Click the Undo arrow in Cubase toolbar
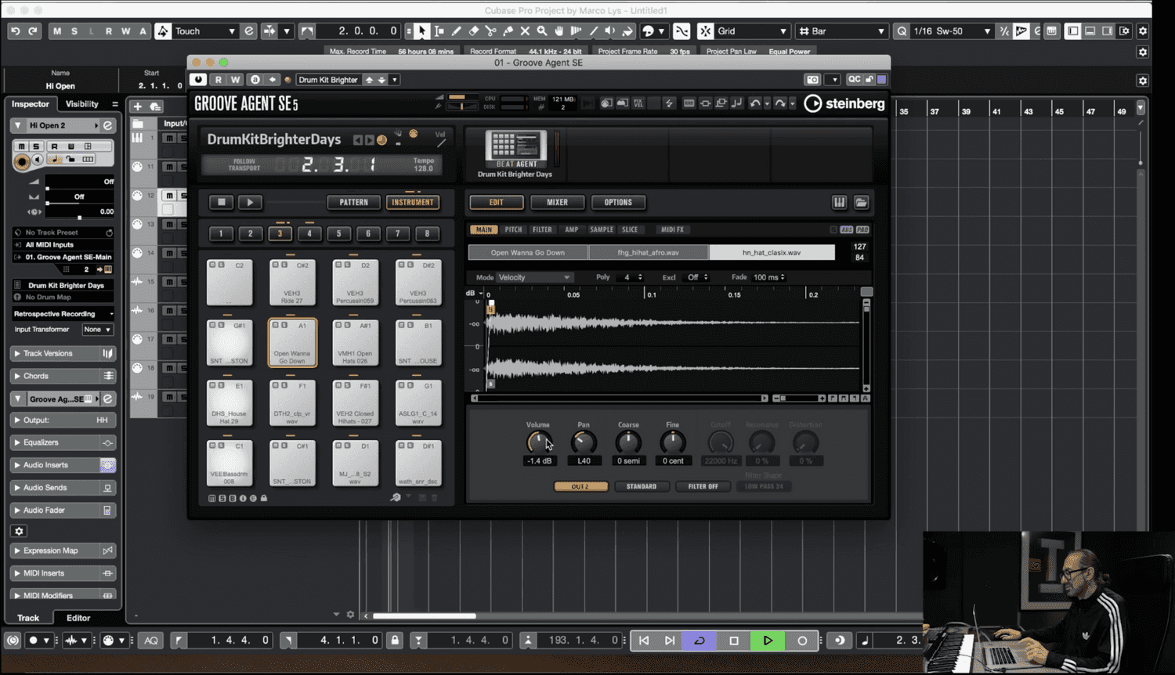This screenshot has height=675, width=1175. [x=15, y=31]
